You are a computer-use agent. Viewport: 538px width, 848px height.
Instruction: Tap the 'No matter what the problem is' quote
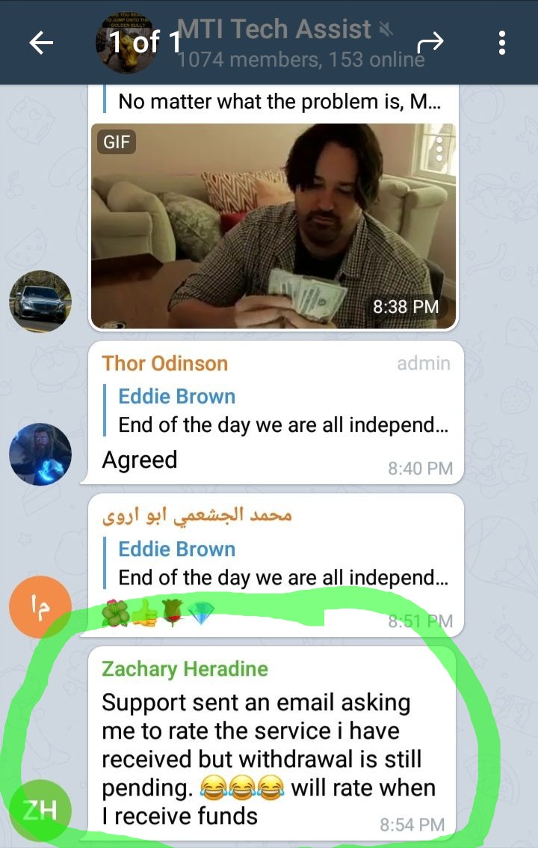tap(273, 101)
